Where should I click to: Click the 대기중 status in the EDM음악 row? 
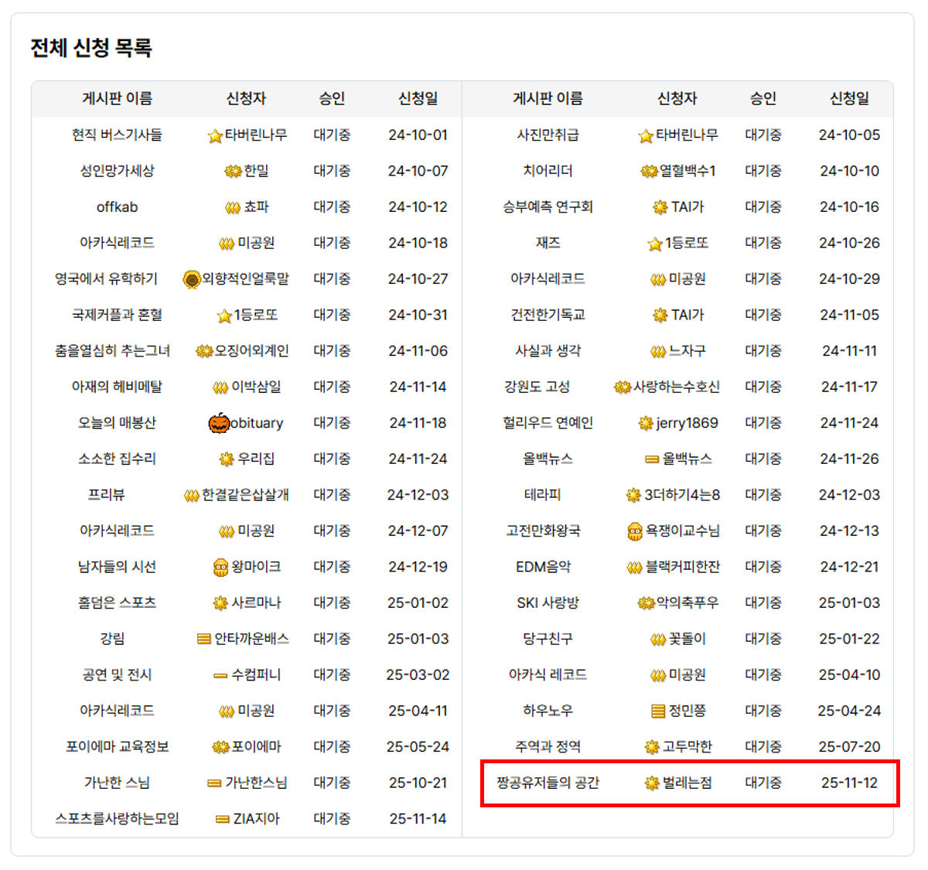pyautogui.click(x=763, y=567)
